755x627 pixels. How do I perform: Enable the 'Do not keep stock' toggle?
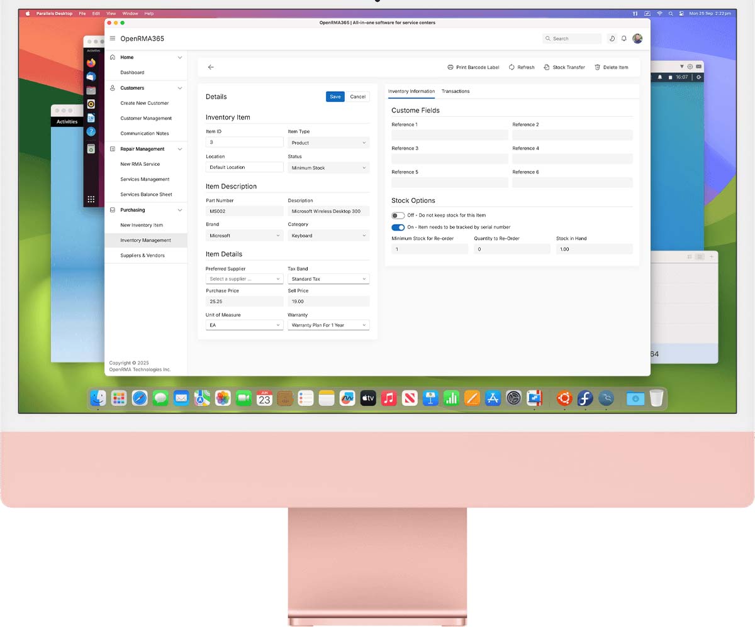point(397,214)
